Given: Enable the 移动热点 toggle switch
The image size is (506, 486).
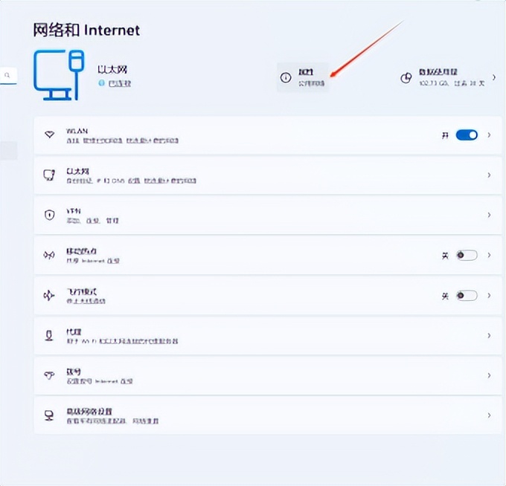Looking at the screenshot, I should [467, 255].
